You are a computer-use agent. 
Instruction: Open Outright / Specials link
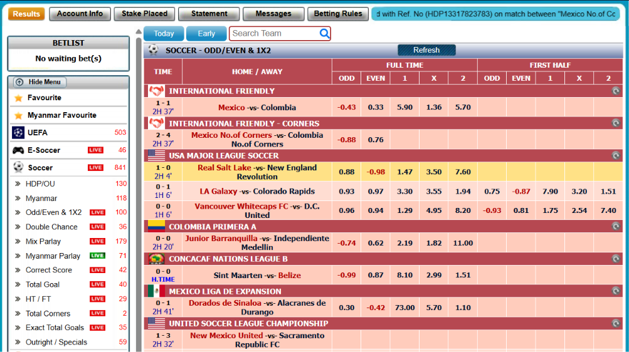click(56, 343)
